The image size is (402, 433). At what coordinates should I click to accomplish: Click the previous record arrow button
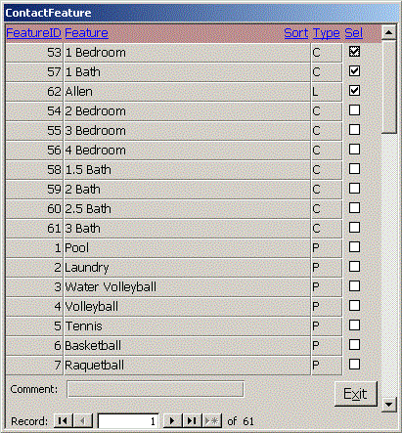tap(83, 421)
